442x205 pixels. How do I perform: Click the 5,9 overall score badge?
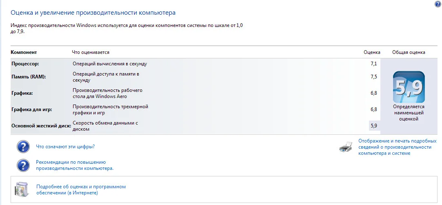(x=409, y=87)
